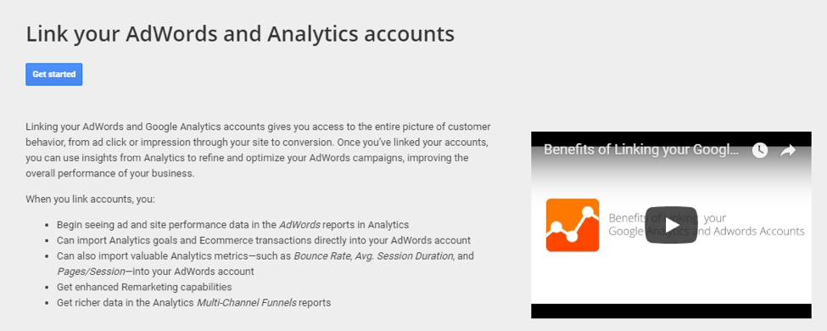The image size is (827, 331).
Task: Click the gray caption text inside video
Action: 707,224
